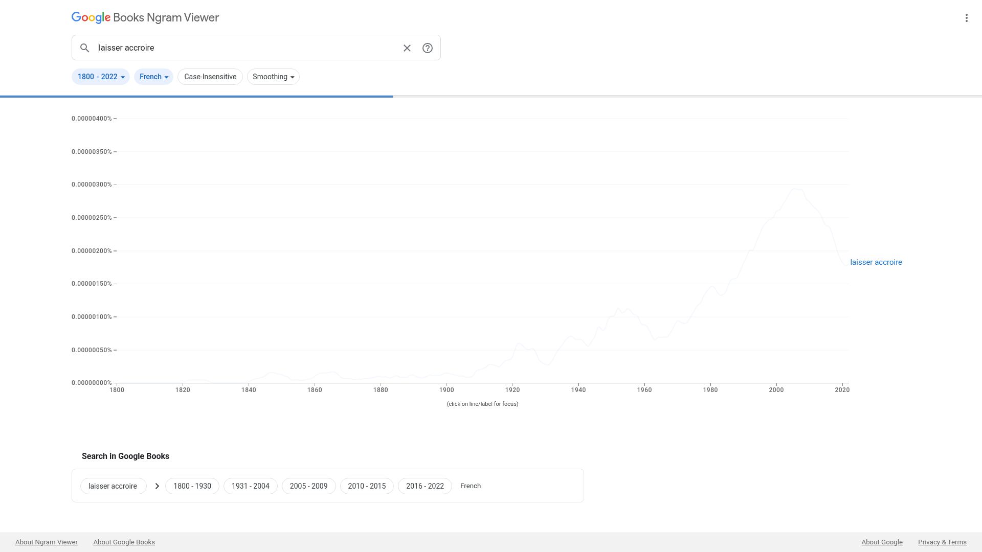Open the French corpus dropdown
This screenshot has height=552, width=982.
pyautogui.click(x=153, y=77)
